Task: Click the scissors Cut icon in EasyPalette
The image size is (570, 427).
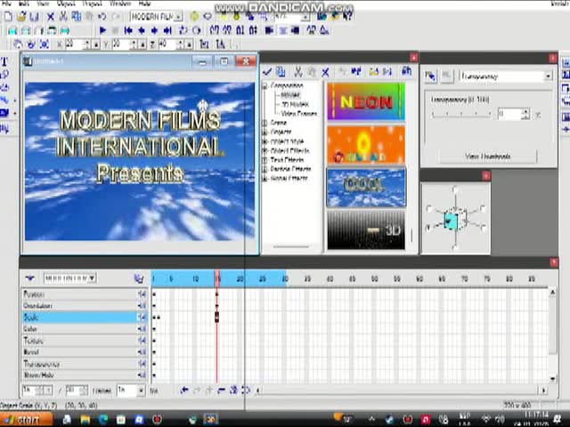Action: tap(297, 72)
